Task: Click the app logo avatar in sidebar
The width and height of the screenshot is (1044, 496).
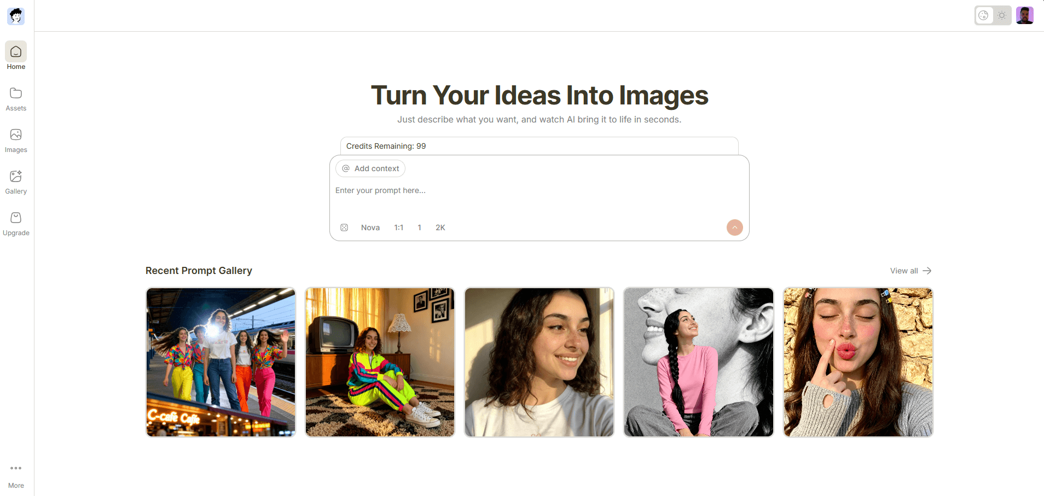Action: tap(16, 16)
